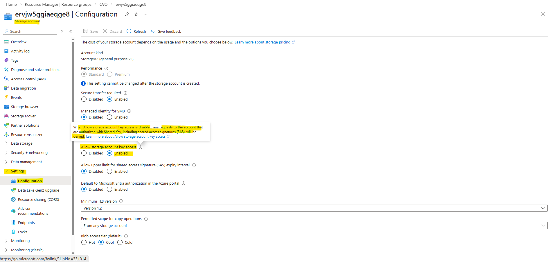The height and width of the screenshot is (262, 552).
Task: Set Secure transfer required to Disabled
Action: pos(84,99)
